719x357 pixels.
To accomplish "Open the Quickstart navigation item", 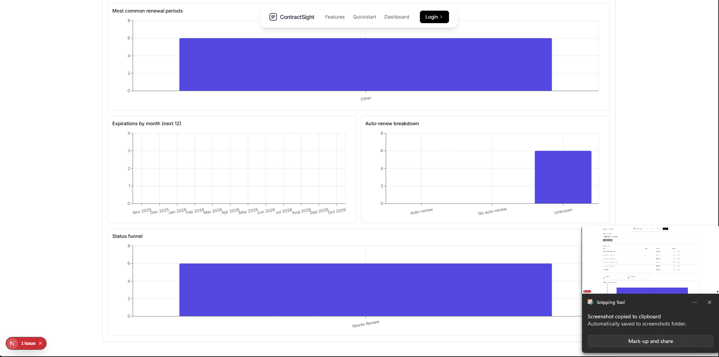I will coord(364,17).
